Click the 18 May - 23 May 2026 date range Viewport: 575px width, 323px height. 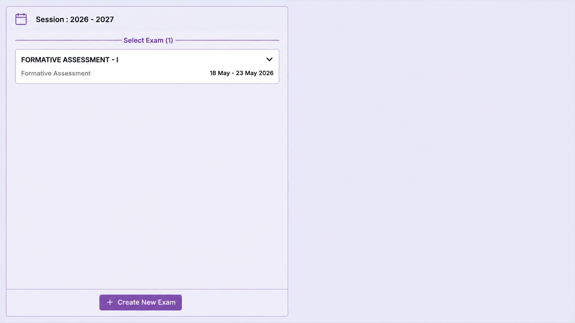coord(241,73)
